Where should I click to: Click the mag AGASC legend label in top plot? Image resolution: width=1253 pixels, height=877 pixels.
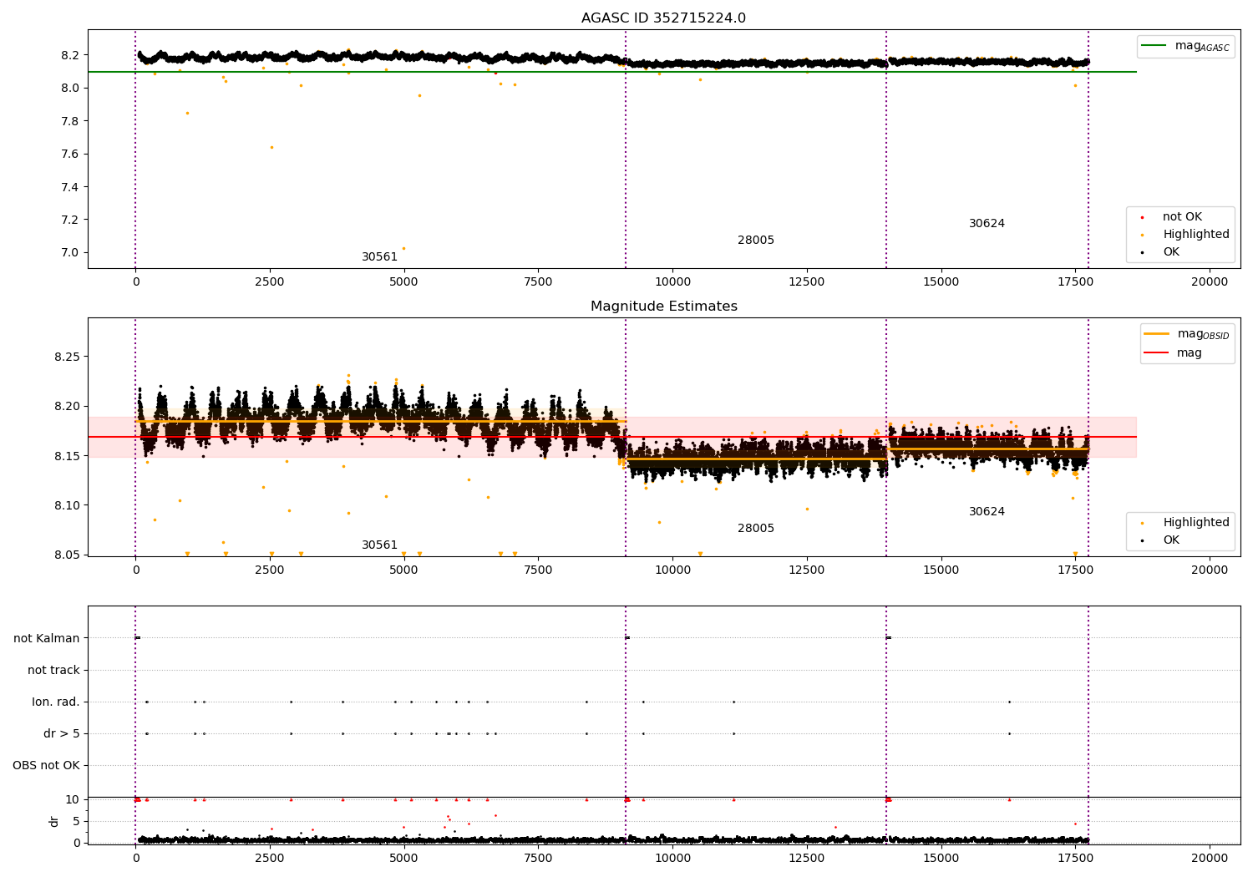point(1202,46)
